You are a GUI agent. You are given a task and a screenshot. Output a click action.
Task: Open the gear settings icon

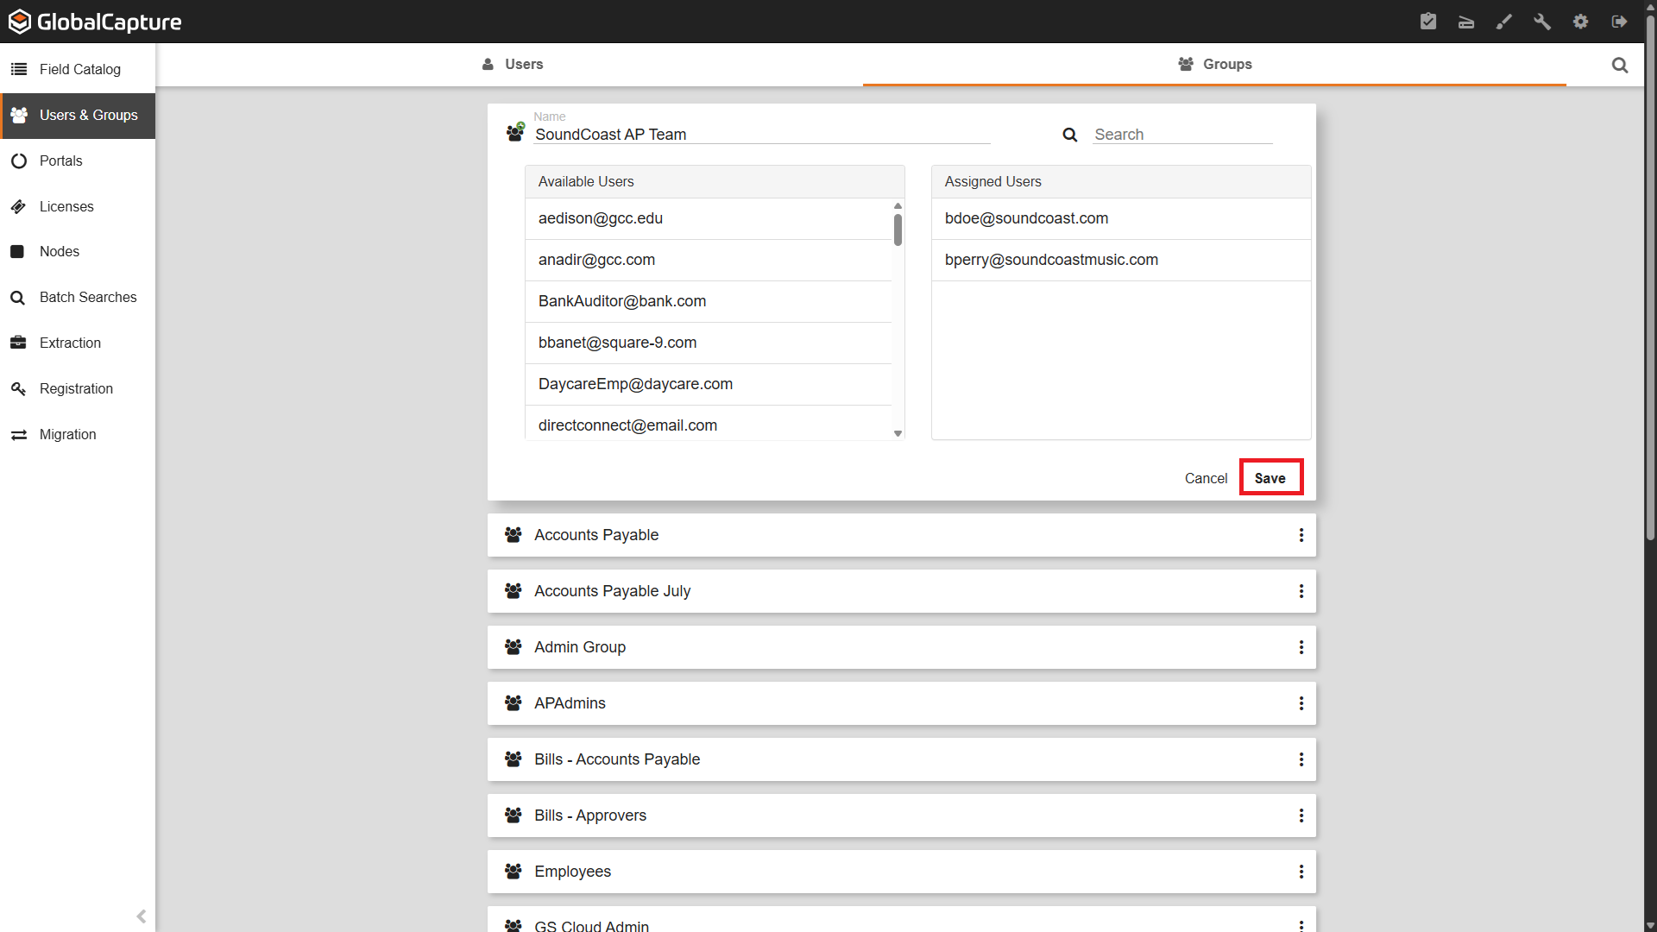pos(1580,22)
